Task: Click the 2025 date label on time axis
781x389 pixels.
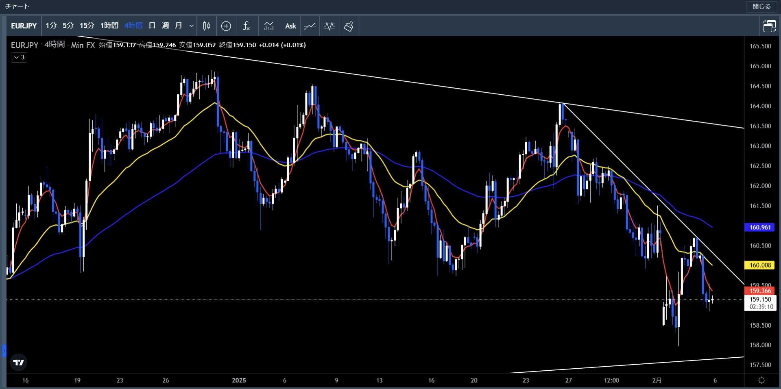Action: click(239, 380)
